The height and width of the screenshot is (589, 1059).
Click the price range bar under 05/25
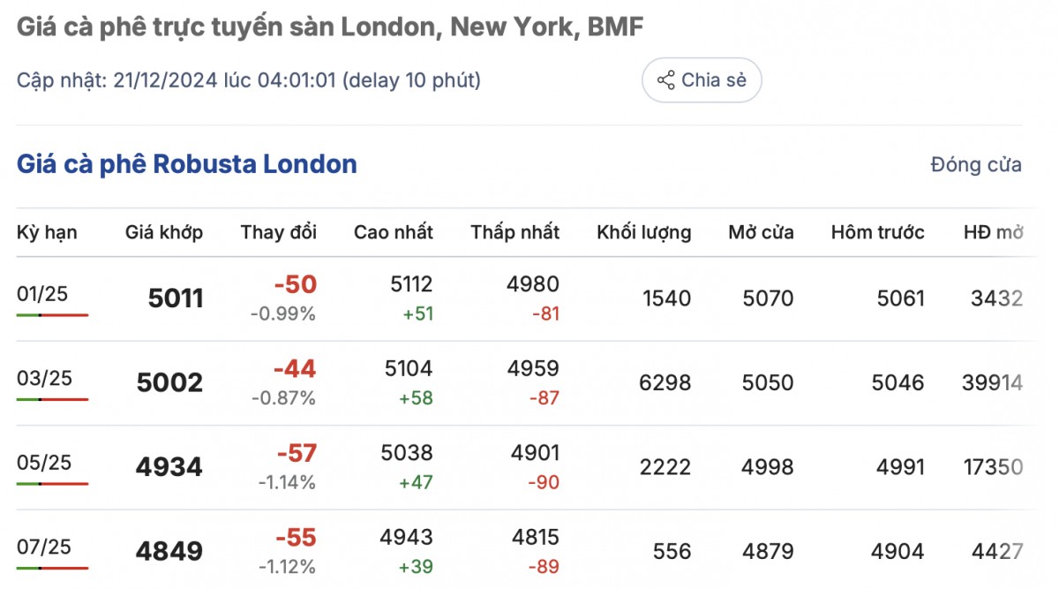click(x=52, y=483)
